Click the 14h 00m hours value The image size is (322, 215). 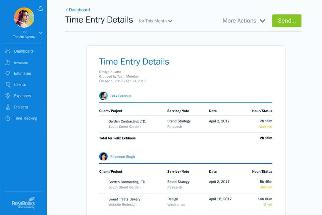[x=265, y=199]
